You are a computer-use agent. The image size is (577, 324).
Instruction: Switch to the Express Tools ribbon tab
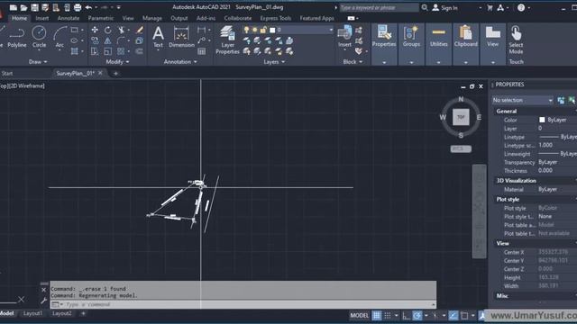pos(276,18)
